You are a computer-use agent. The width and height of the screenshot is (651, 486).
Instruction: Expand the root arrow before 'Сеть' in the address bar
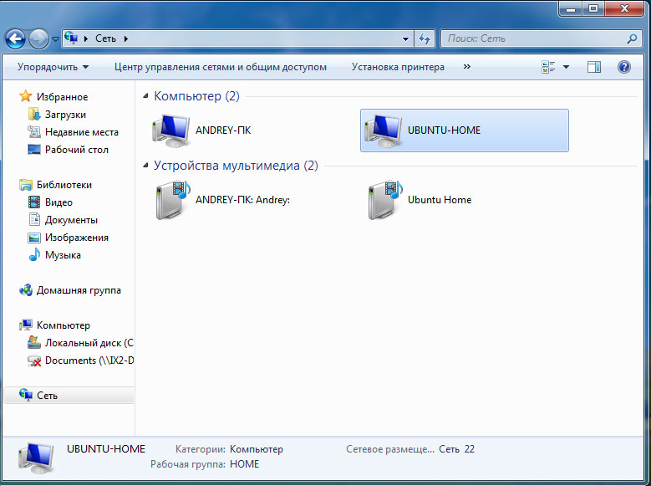tap(86, 38)
